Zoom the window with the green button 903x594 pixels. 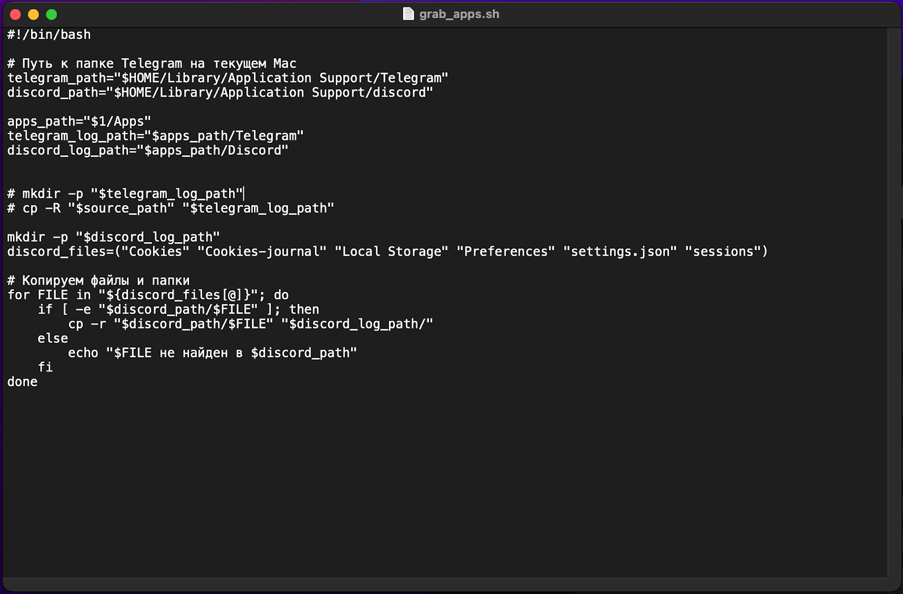point(51,15)
